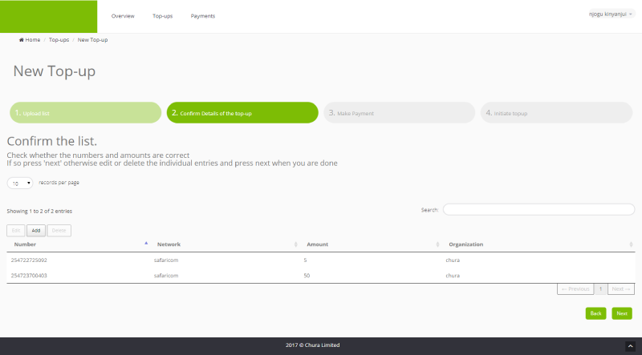The width and height of the screenshot is (642, 355).
Task: Sort by Organization column sort icon
Action: click(x=631, y=244)
